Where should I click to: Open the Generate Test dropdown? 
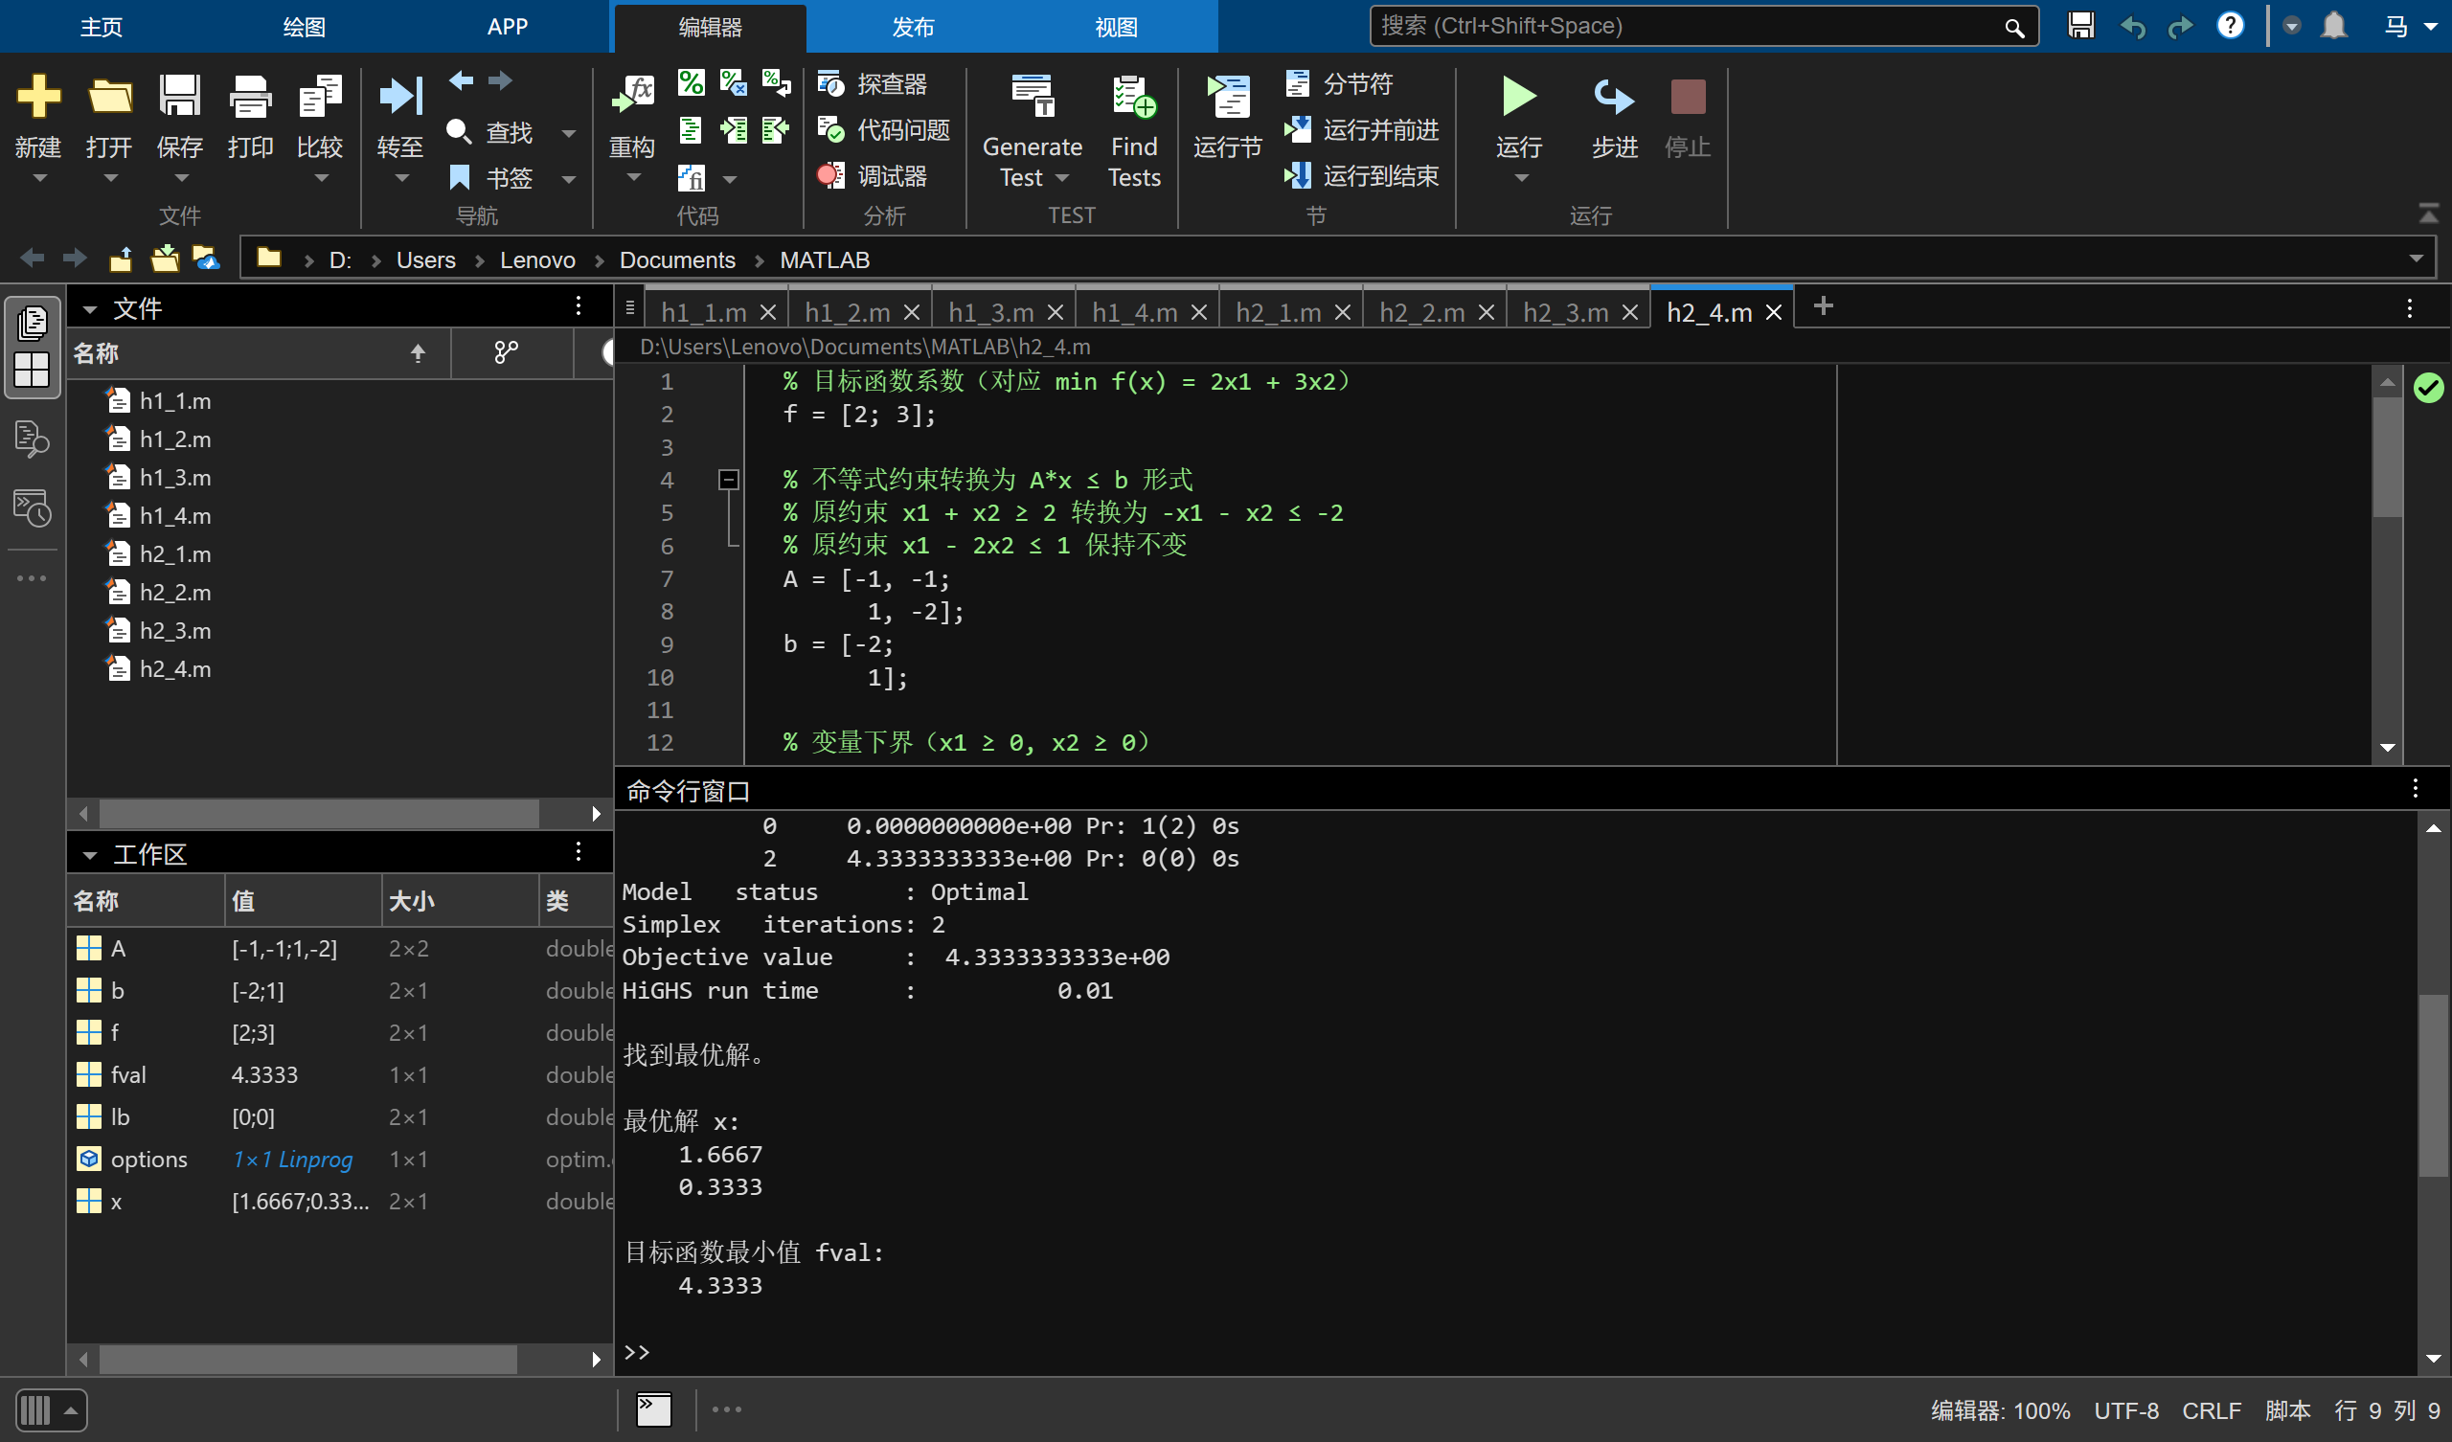click(1062, 178)
